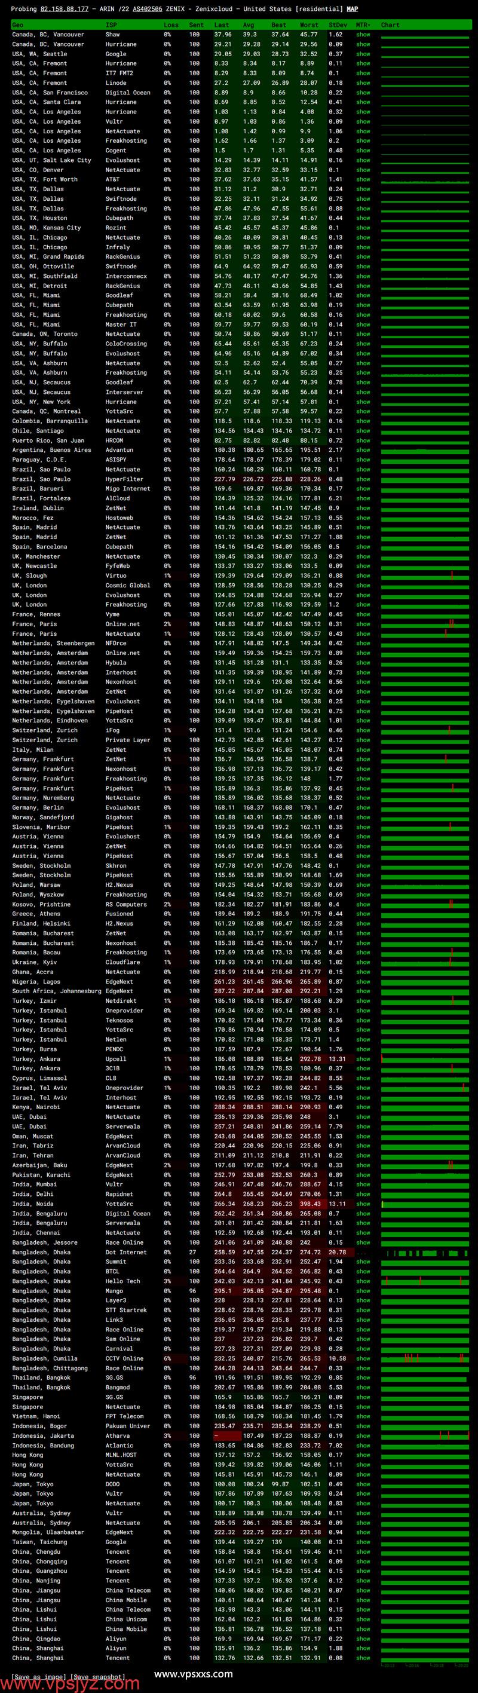Show MTR for Seattle Google row

(x=363, y=54)
